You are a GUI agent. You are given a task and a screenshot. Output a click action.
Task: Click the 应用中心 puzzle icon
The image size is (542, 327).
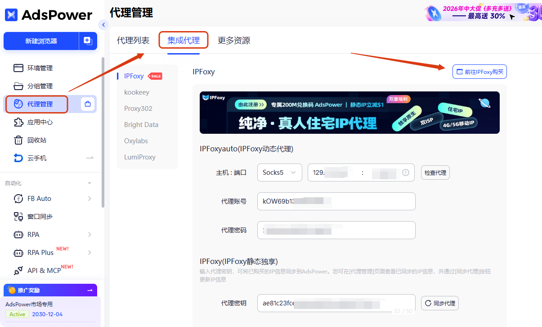click(18, 122)
